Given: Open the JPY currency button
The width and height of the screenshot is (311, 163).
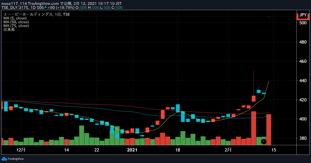Looking at the screenshot, I should click(303, 15).
